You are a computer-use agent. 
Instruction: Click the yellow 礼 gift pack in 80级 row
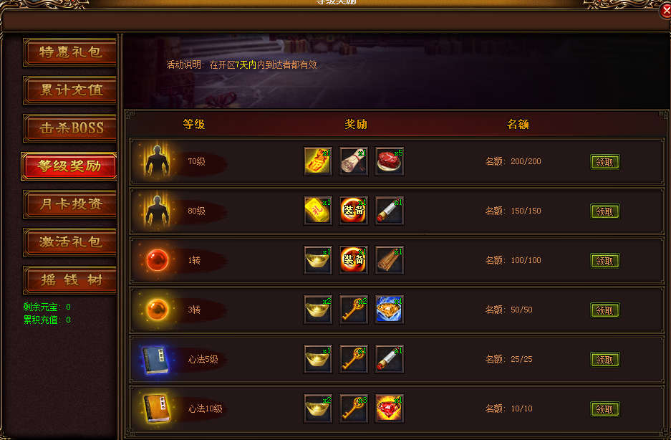point(317,211)
